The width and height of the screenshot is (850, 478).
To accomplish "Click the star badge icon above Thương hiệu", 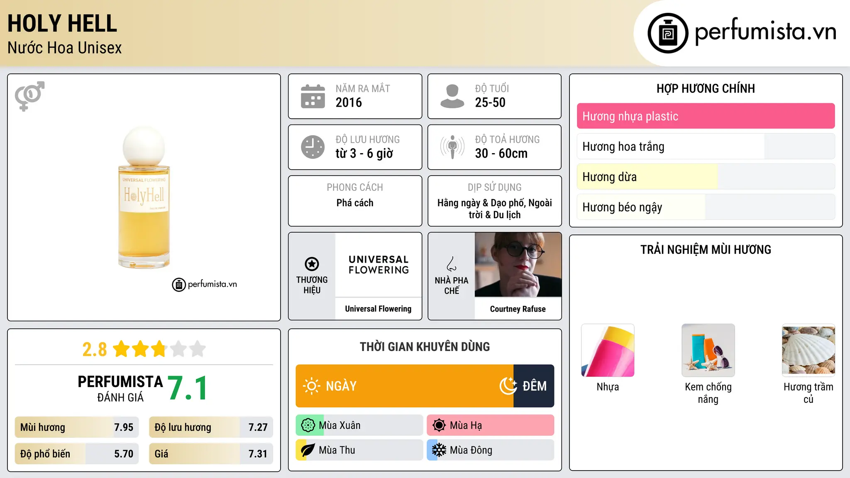I will coord(312,264).
